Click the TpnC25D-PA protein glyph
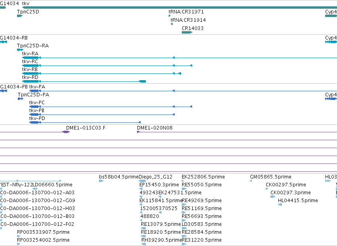337x246 pixels. 21,99
